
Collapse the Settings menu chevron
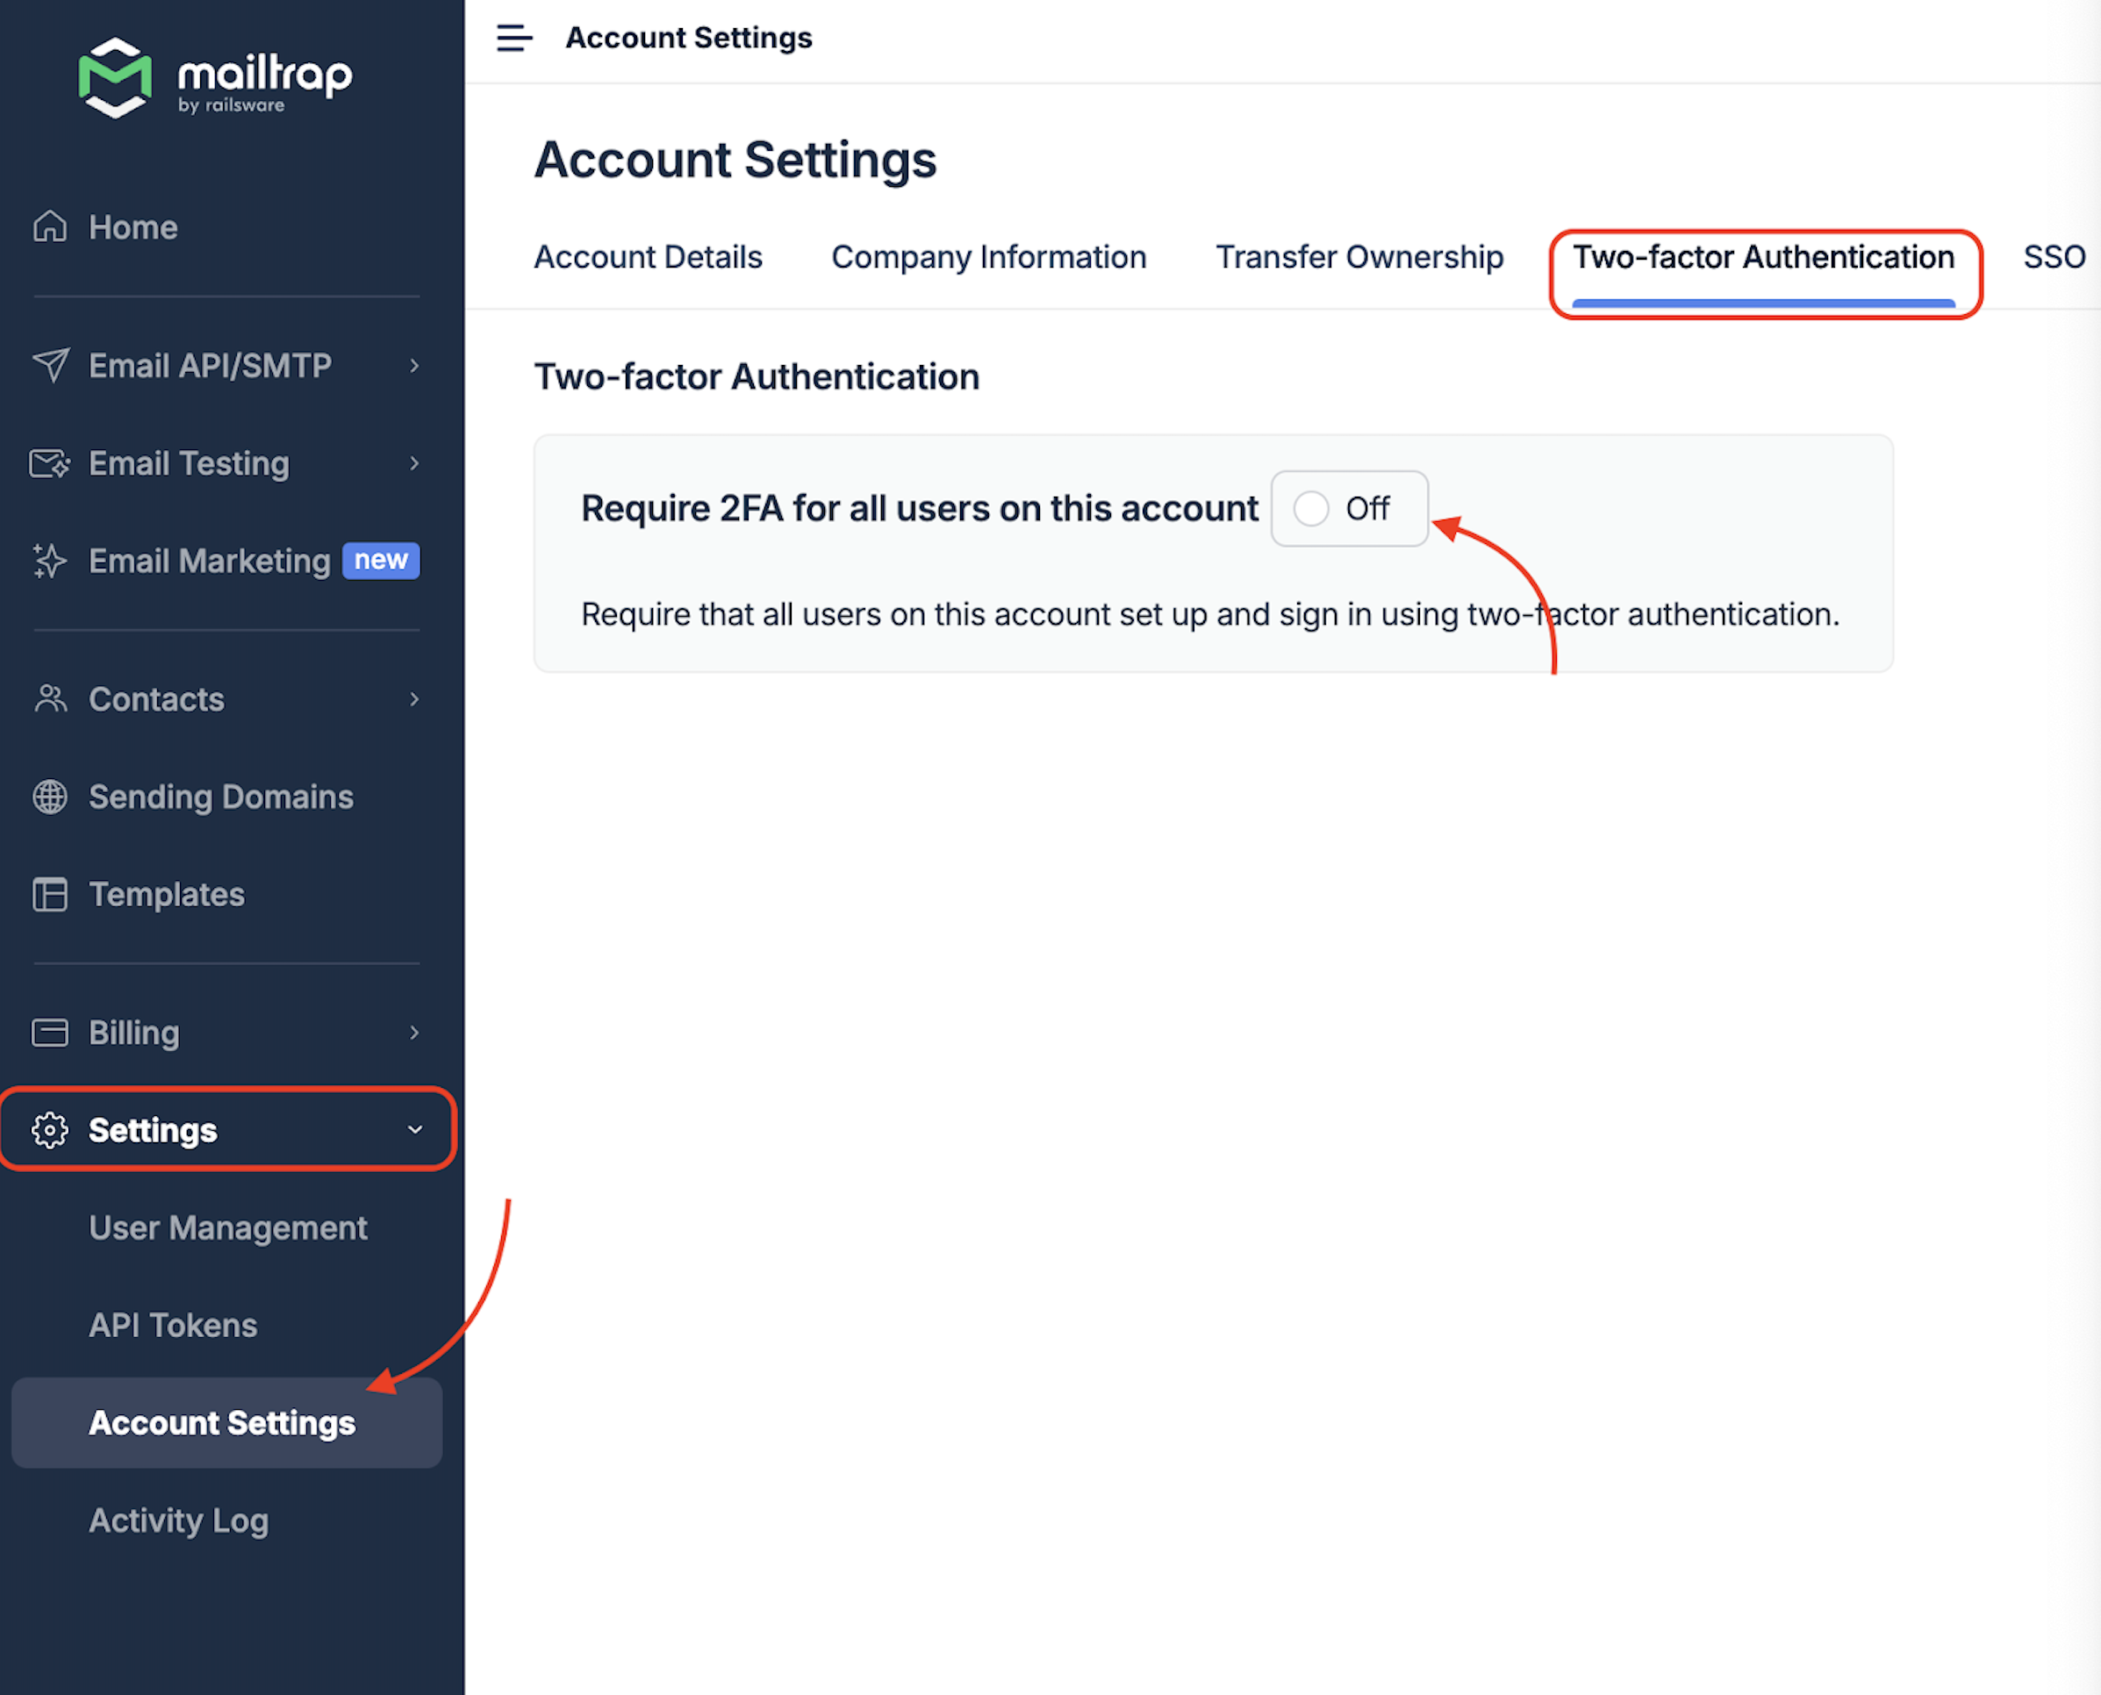click(415, 1130)
